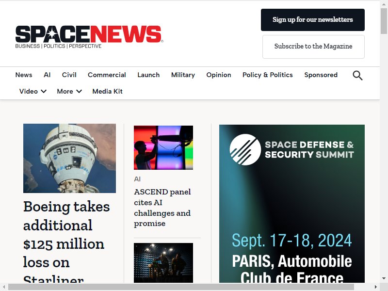Viewport: 388px width, 291px height.
Task: Go to the AI nav section
Action: (x=47, y=75)
